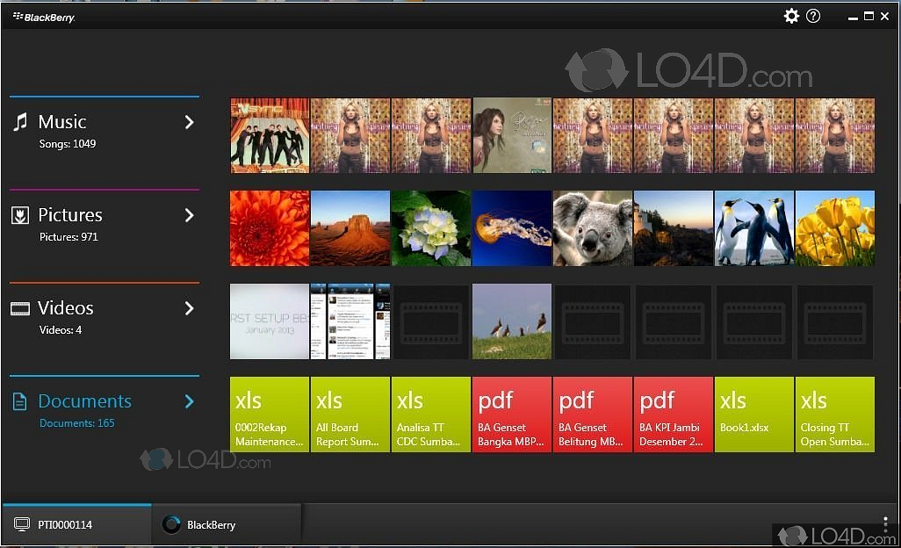Screen dimensions: 901x548
Task: Click the computer icon beside PTI0000114
Action: click(x=22, y=524)
